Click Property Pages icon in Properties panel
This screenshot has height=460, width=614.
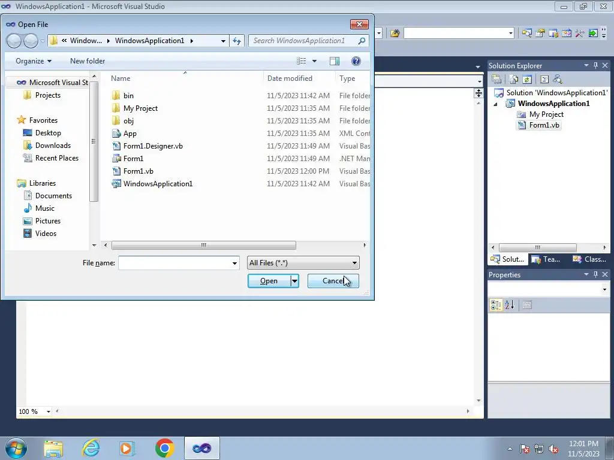527,305
